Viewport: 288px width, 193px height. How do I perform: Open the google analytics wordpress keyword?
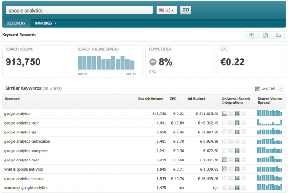pos(26,151)
